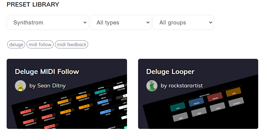
Task: Click the Treble EQ Frequency fader
Action: (x=83, y=96)
